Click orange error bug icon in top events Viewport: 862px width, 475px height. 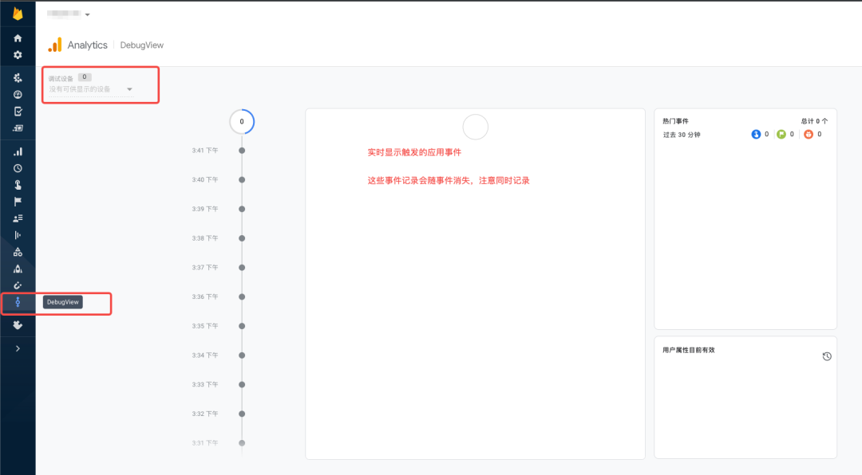pyautogui.click(x=808, y=134)
